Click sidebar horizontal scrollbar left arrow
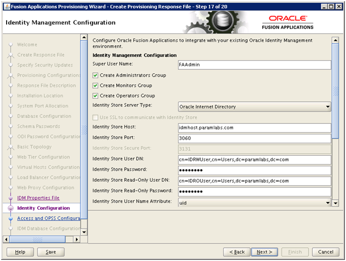 [6, 239]
